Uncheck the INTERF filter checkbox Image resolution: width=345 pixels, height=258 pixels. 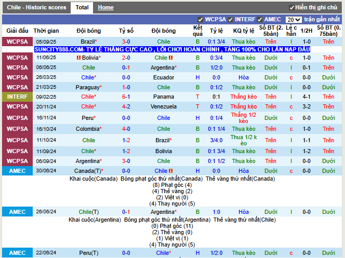(x=230, y=20)
